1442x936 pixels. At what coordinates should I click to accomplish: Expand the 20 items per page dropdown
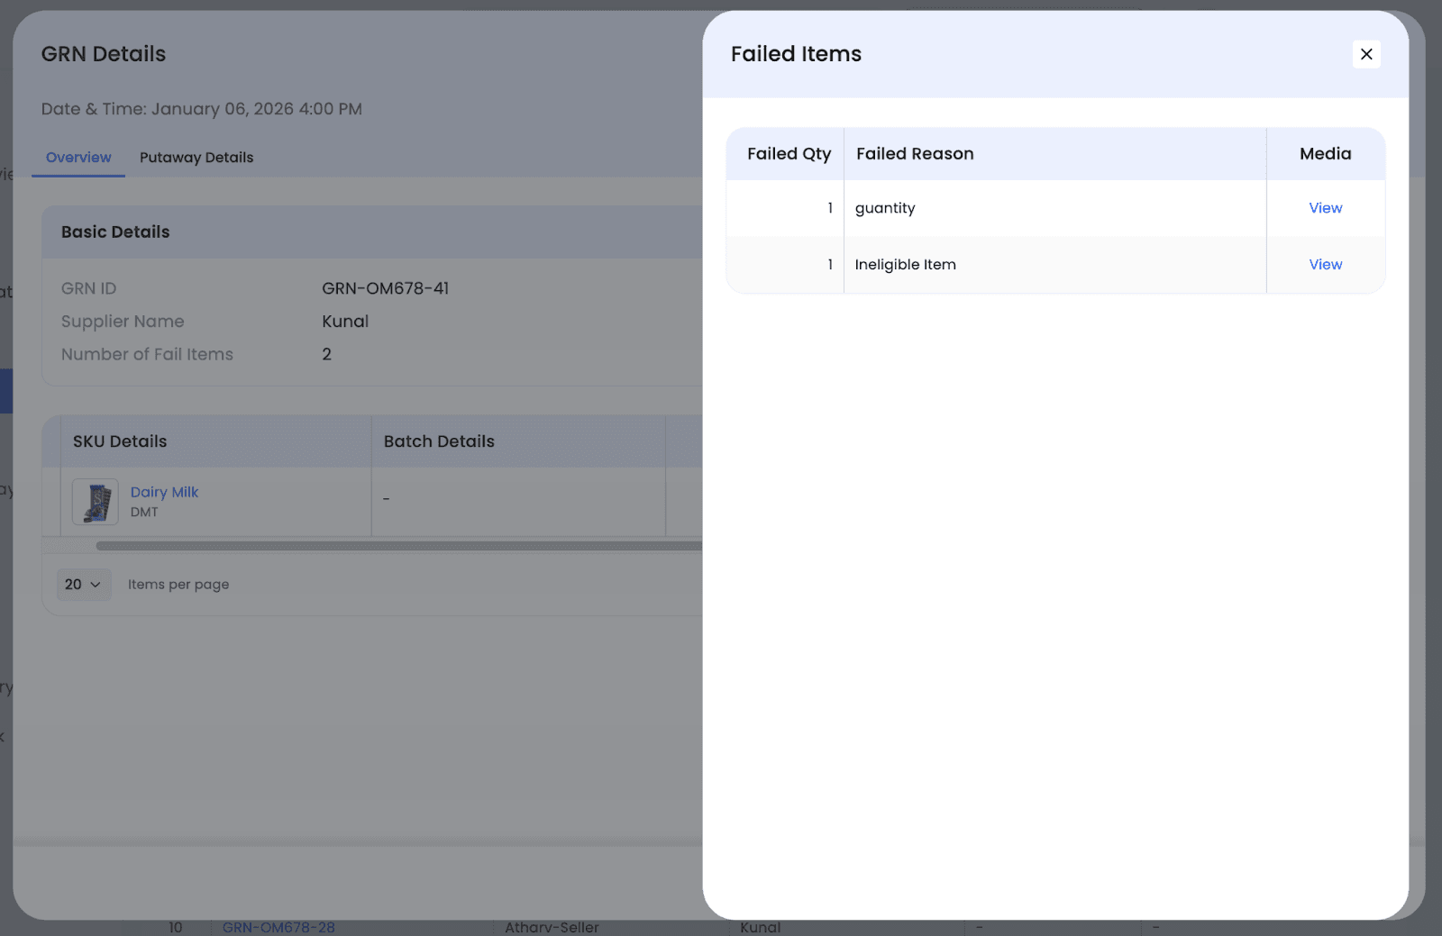tap(83, 585)
